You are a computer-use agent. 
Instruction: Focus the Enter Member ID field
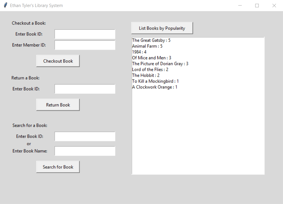pyautogui.click(x=85, y=45)
